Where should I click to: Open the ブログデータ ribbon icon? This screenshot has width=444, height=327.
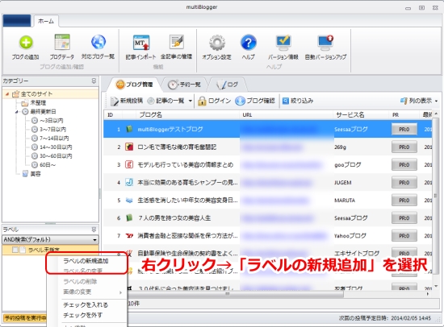click(x=62, y=43)
